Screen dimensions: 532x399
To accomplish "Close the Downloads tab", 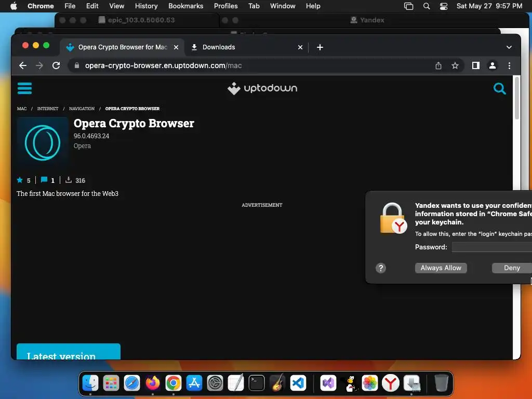I will tap(300, 47).
